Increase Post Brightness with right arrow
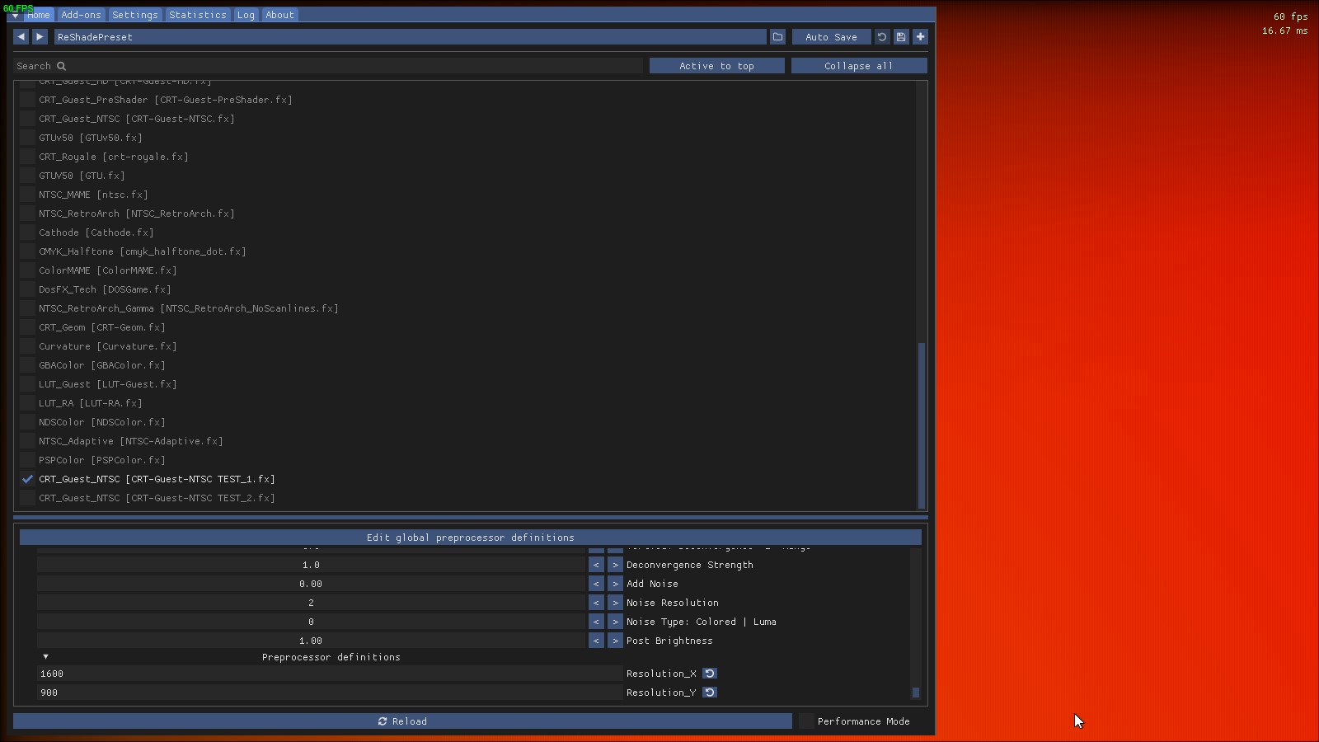This screenshot has height=742, width=1319. [615, 641]
